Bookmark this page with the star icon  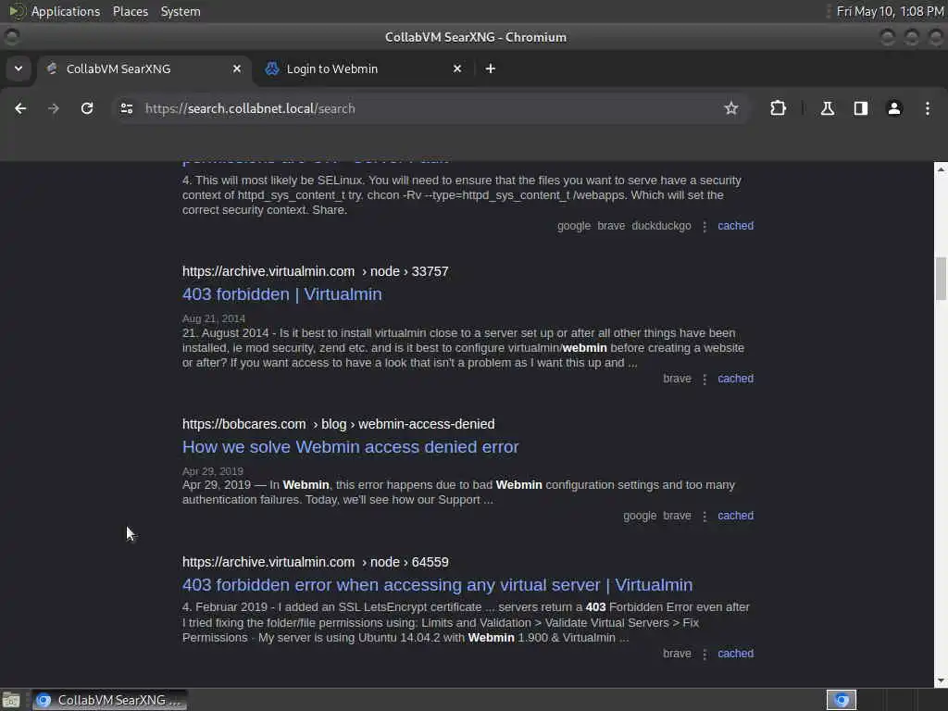pos(731,108)
